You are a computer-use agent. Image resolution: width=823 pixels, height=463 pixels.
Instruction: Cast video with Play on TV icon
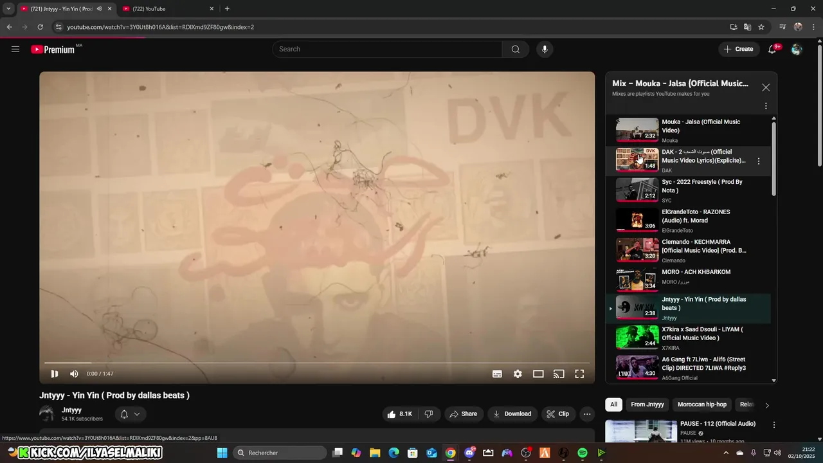tap(559, 374)
